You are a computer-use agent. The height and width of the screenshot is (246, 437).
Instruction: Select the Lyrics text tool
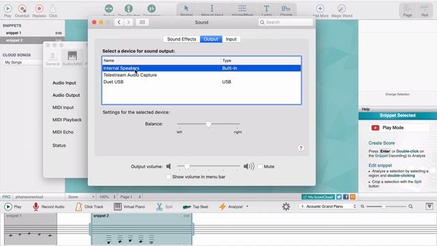[x=266, y=9]
